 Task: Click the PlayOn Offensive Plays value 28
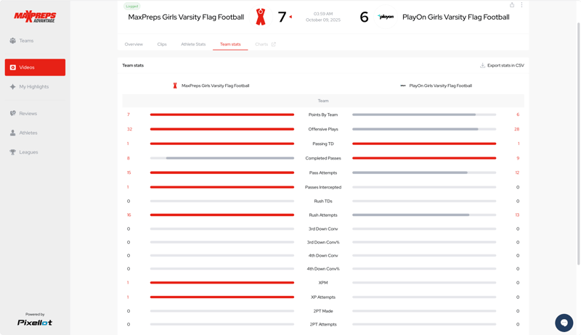pos(516,129)
